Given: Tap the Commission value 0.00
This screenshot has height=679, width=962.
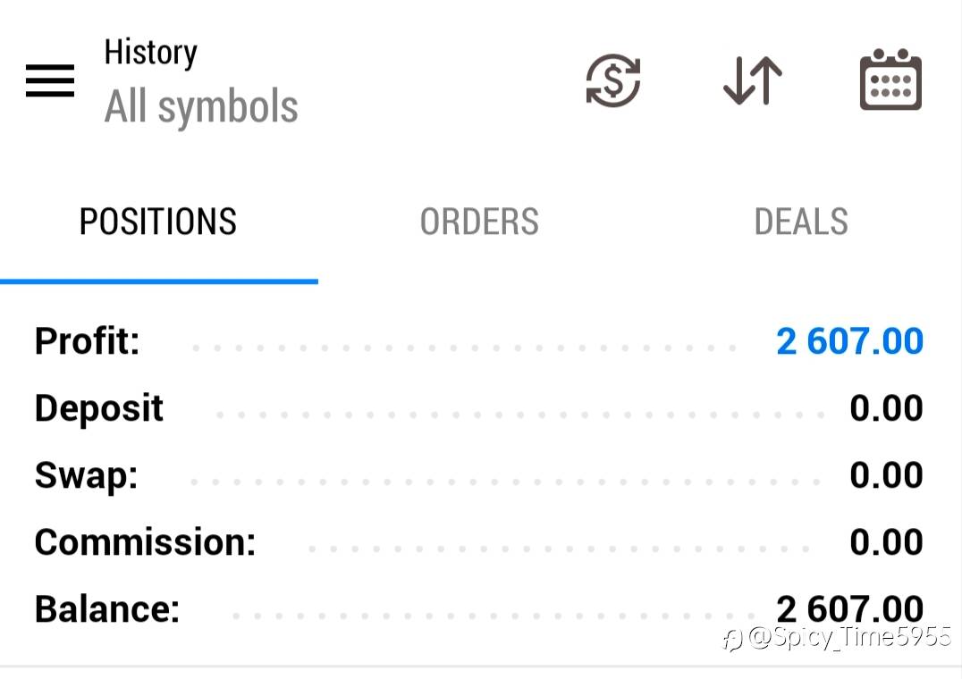Looking at the screenshot, I should (x=887, y=541).
